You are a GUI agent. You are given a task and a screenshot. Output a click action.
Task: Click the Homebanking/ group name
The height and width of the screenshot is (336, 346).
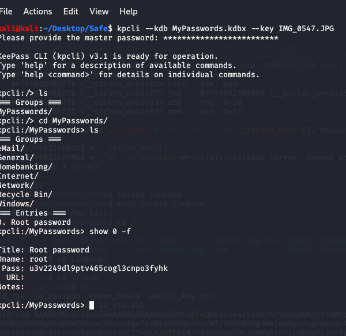(x=26, y=167)
